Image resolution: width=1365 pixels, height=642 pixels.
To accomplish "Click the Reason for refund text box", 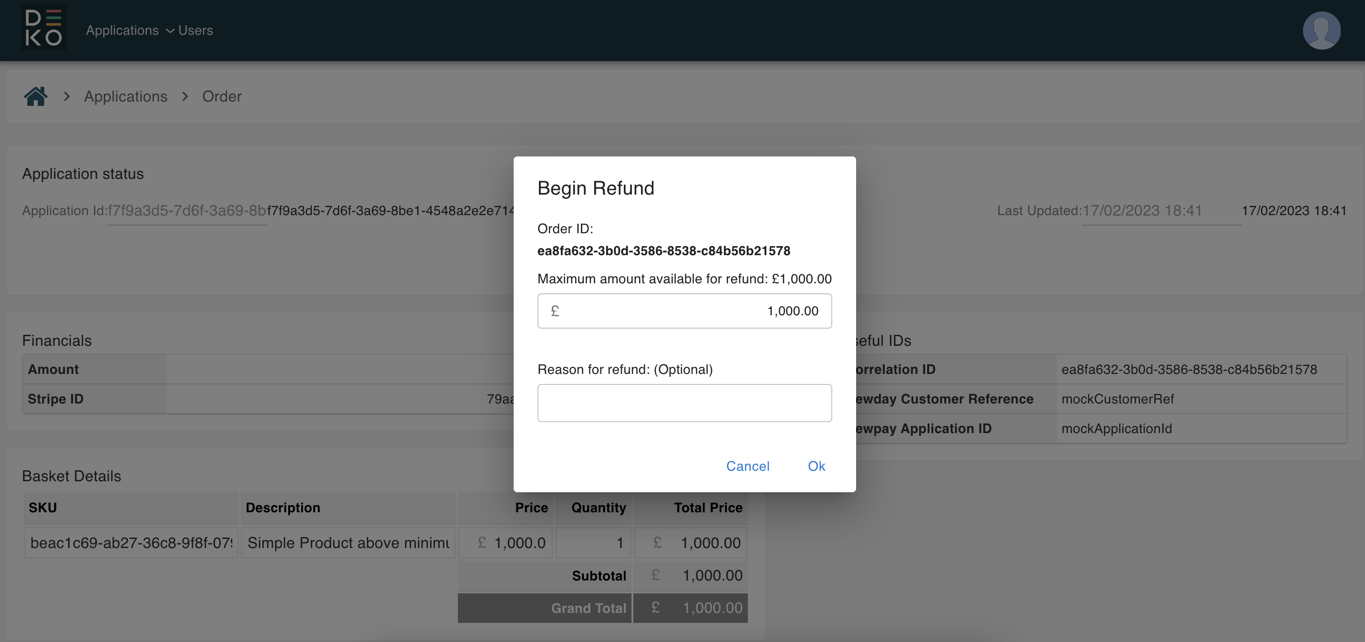I will pos(684,403).
